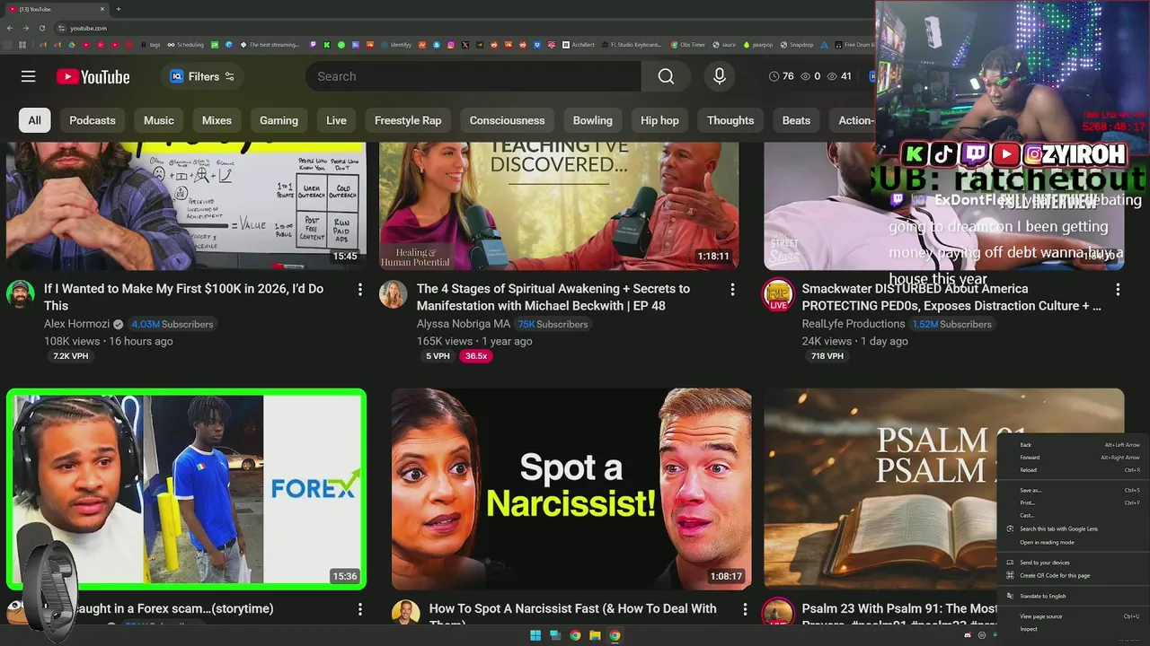
Task: Select the All category chip
Action: point(34,120)
